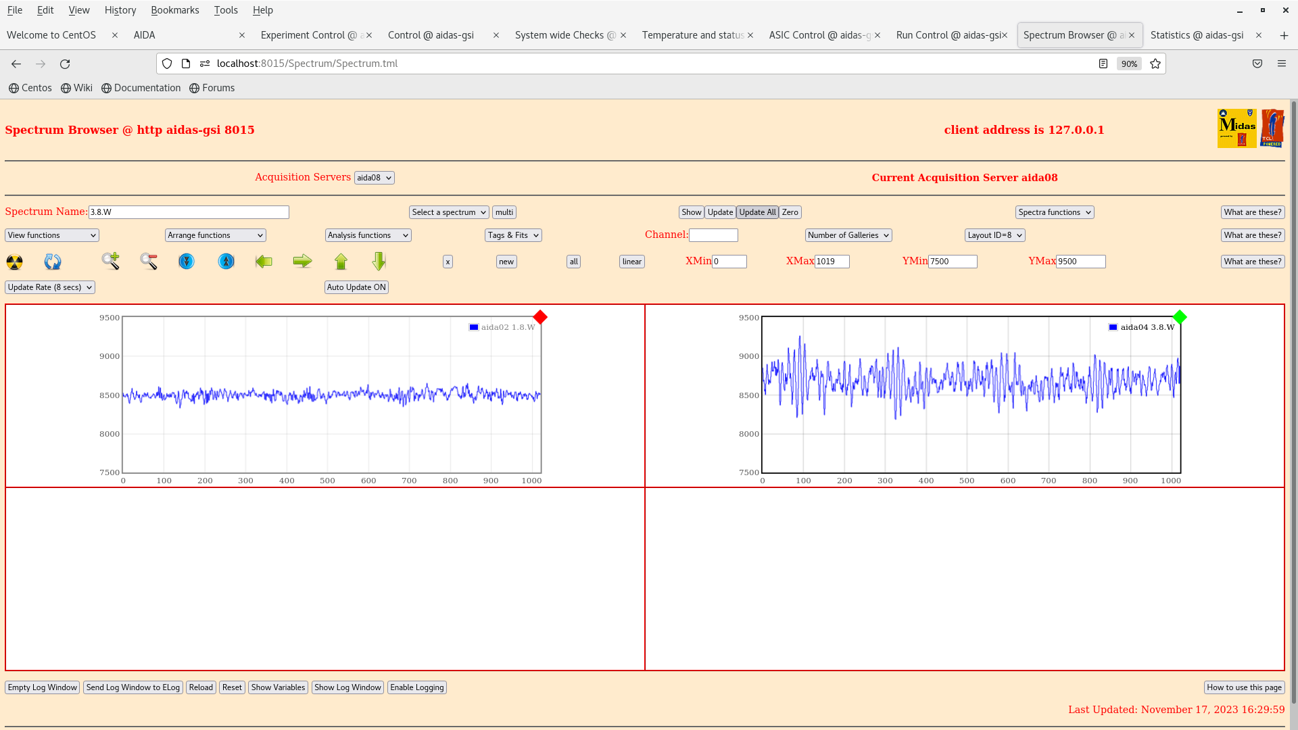
Task: Click the zoom out magnifier icon
Action: [149, 261]
